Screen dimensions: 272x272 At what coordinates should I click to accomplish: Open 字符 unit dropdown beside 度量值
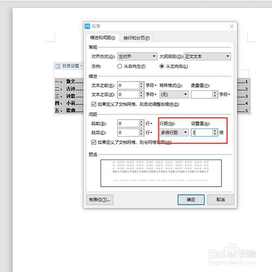pyautogui.click(x=225, y=94)
